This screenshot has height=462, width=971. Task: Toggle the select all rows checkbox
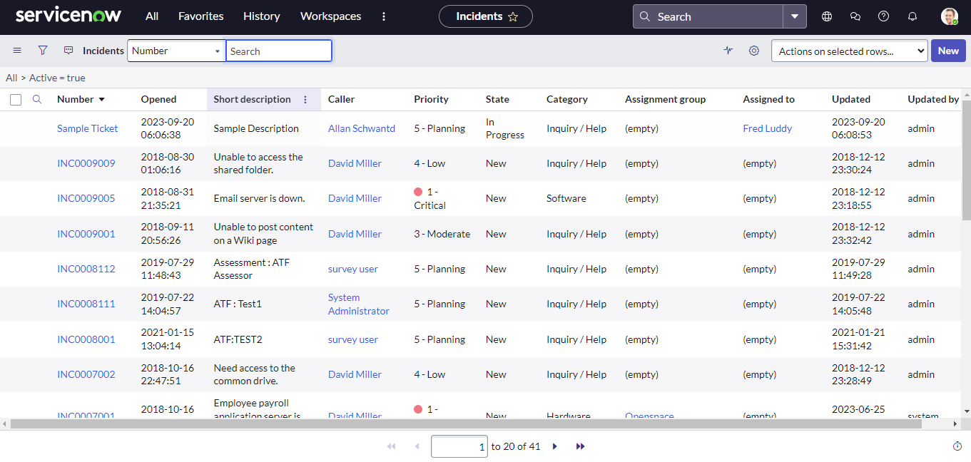[16, 100]
